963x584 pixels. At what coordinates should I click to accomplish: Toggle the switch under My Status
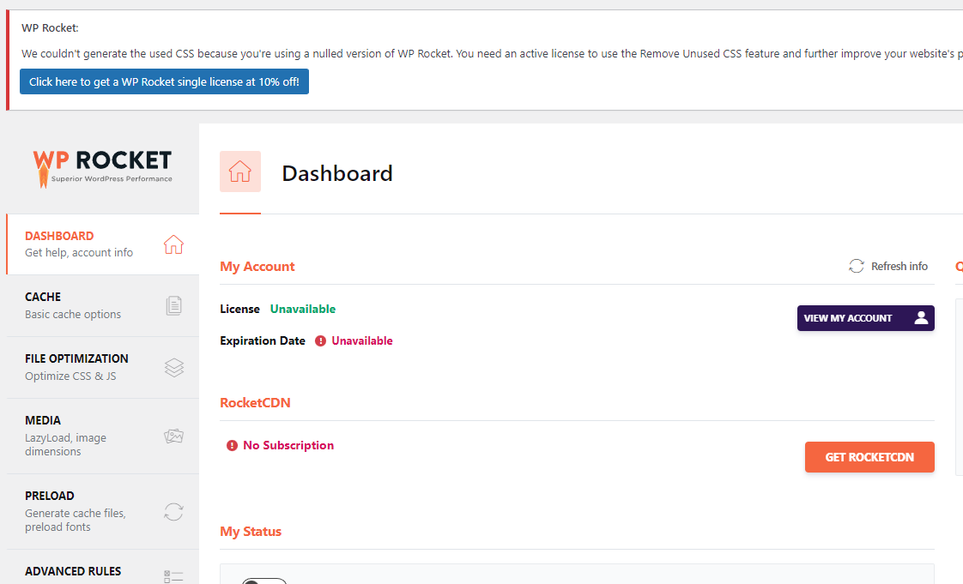coord(263,581)
